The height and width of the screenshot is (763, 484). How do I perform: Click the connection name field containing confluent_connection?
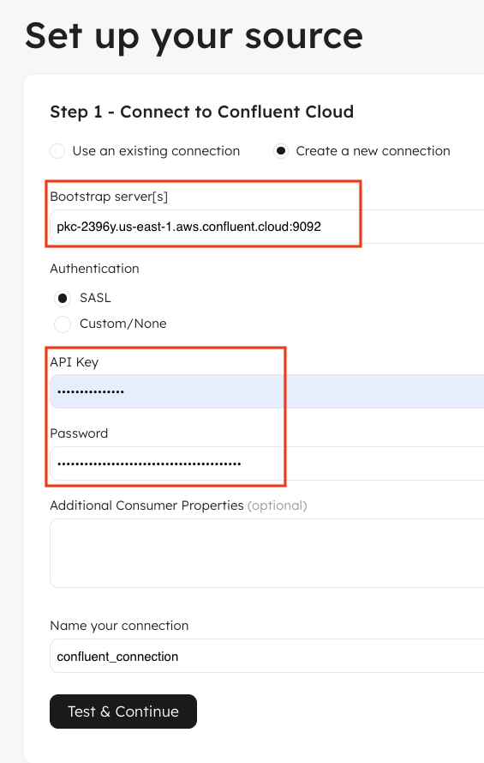pos(267,656)
